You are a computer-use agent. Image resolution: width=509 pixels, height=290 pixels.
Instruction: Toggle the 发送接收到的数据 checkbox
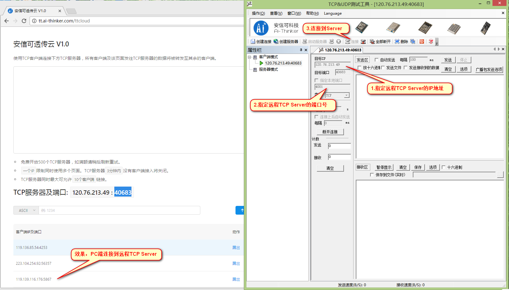[406, 68]
